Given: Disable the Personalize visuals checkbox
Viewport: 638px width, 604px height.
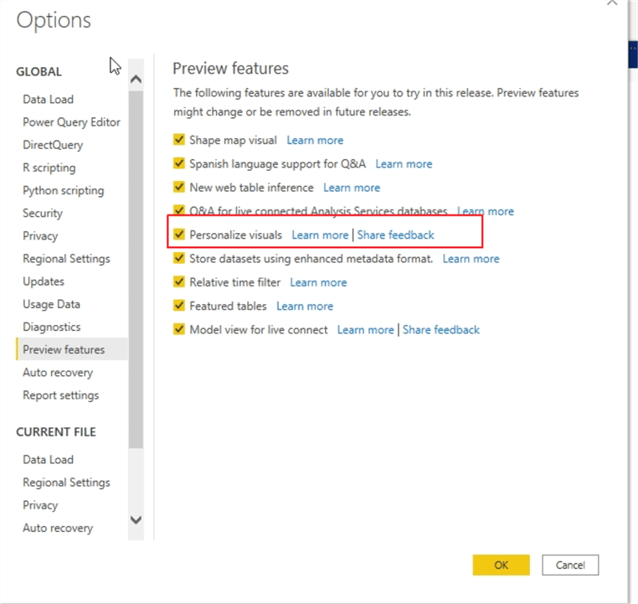Looking at the screenshot, I should (x=178, y=235).
